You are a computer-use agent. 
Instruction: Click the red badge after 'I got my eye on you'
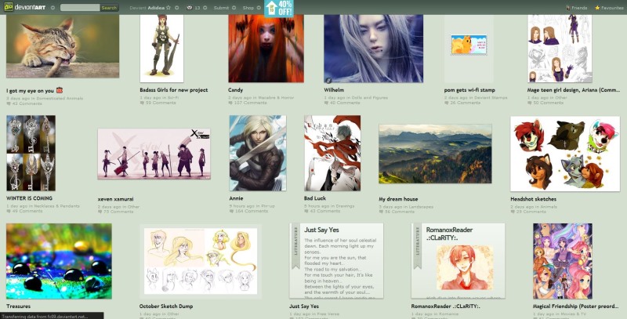click(x=60, y=90)
